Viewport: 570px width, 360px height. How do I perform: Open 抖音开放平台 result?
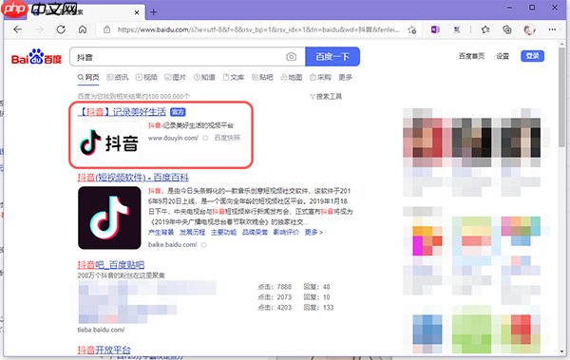(x=104, y=350)
